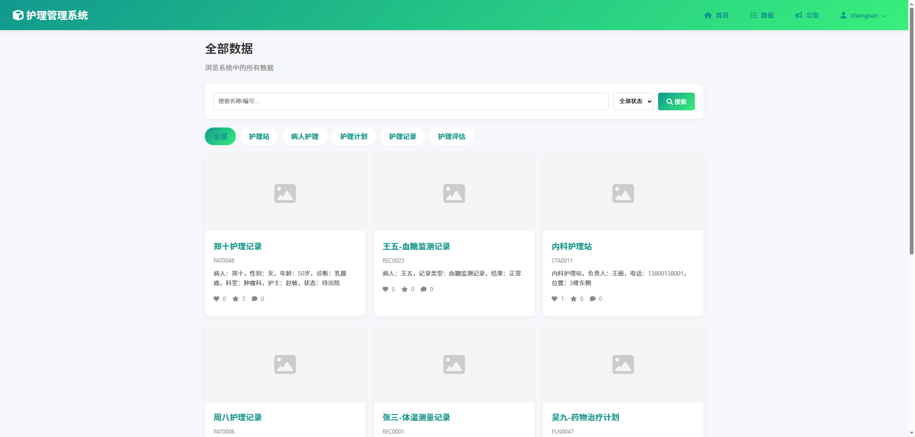Screen dimensions: 915x437
Task: Open the 首页 navigation item
Action: click(716, 15)
